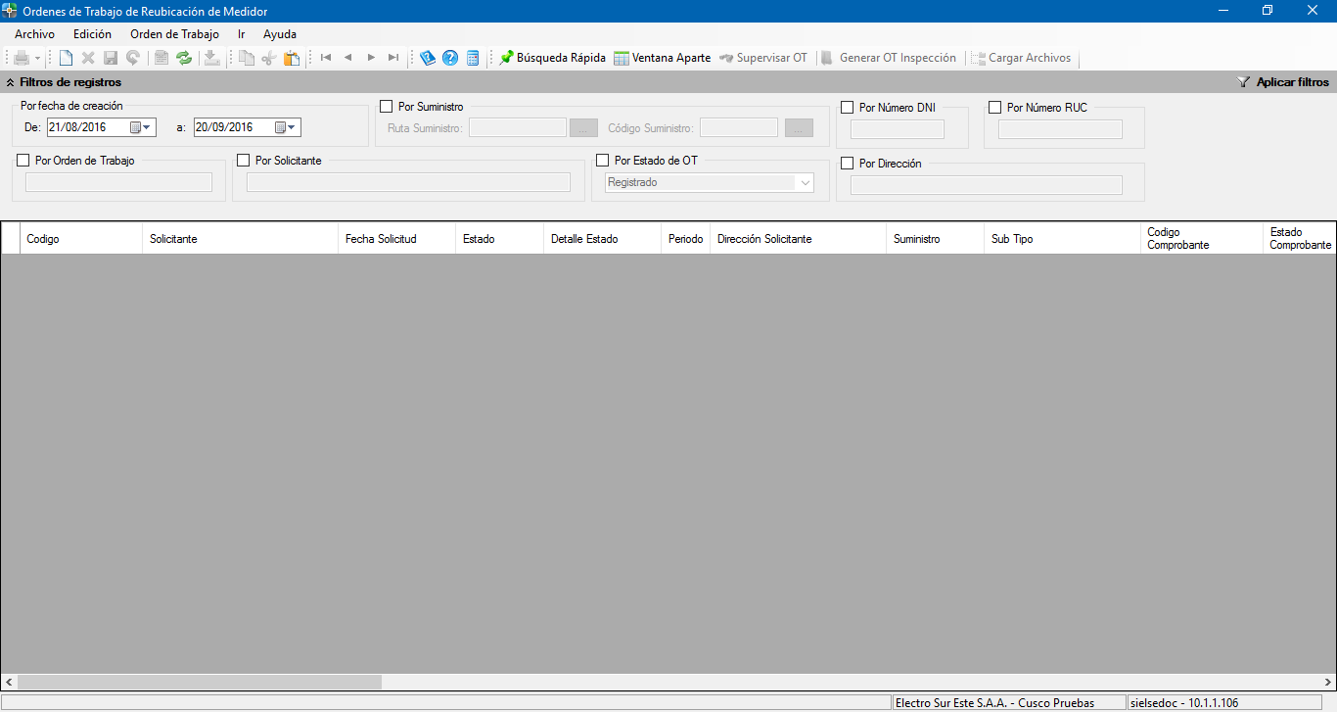1337x712 pixels.
Task: Sort by the Codigo column header
Action: 80,239
